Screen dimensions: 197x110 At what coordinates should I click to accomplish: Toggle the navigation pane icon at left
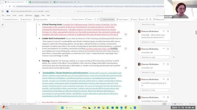click(x=3, y=25)
